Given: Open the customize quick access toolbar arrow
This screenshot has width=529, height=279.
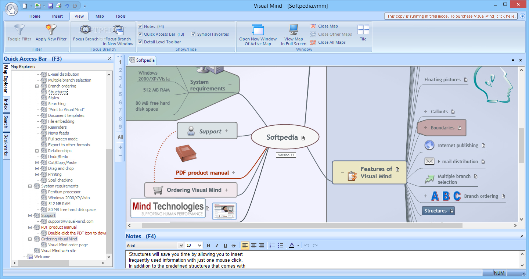Looking at the screenshot, I should 85,6.
